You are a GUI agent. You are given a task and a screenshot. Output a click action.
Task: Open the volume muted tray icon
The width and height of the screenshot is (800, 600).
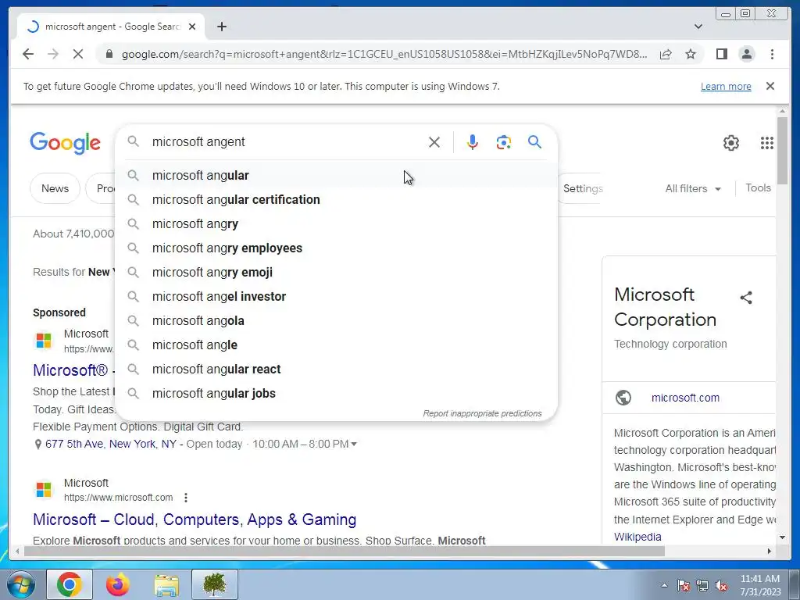721,586
